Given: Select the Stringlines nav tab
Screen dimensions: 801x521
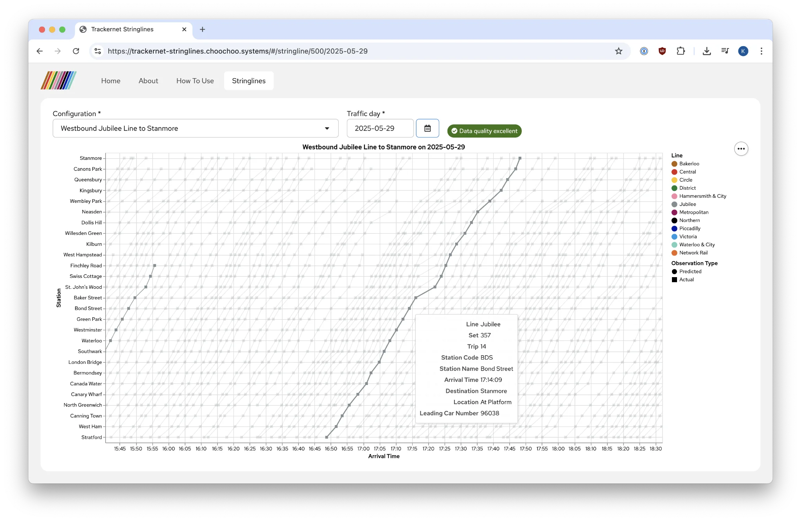Looking at the screenshot, I should pyautogui.click(x=249, y=81).
